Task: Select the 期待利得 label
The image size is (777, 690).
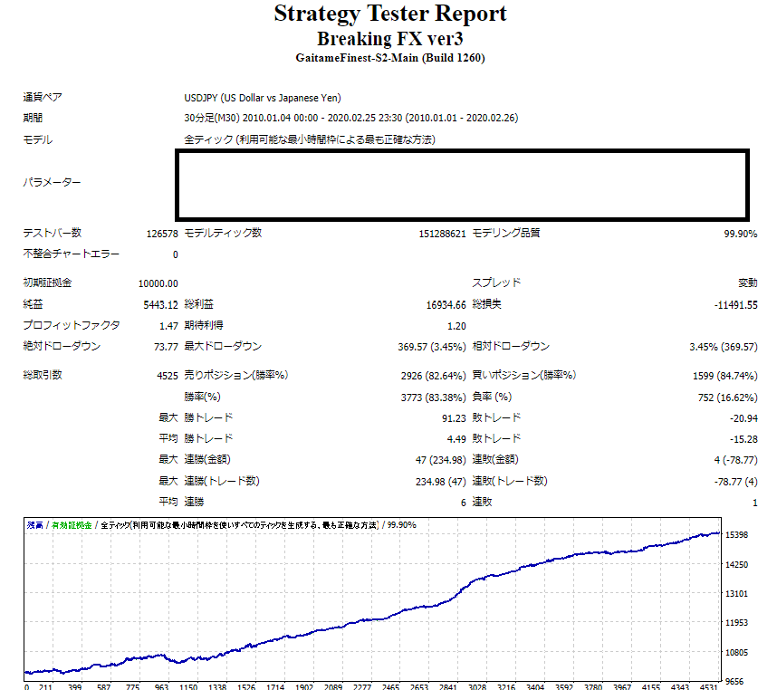Action: click(204, 325)
